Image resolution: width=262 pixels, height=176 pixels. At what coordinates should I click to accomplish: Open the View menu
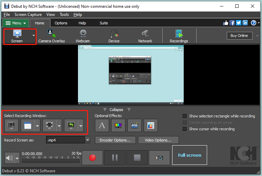(51, 15)
